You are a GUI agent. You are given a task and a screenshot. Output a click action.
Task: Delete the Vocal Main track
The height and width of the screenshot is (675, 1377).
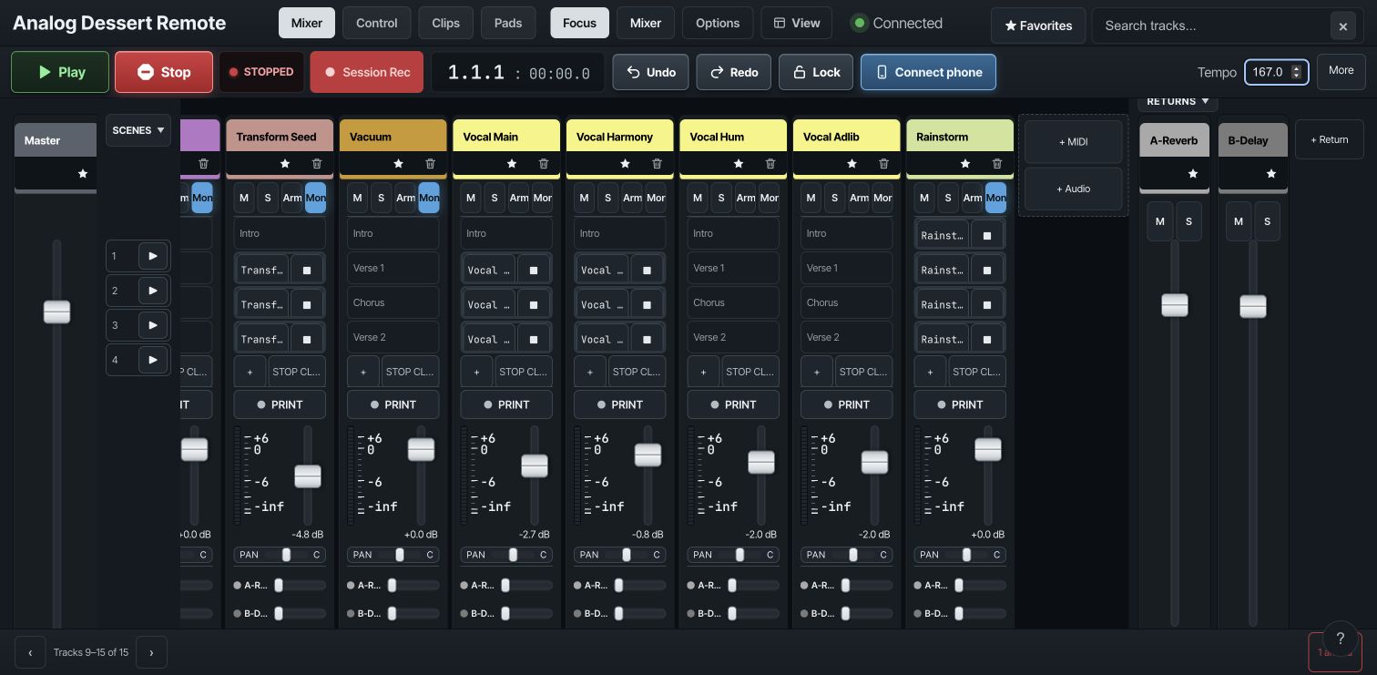[543, 164]
